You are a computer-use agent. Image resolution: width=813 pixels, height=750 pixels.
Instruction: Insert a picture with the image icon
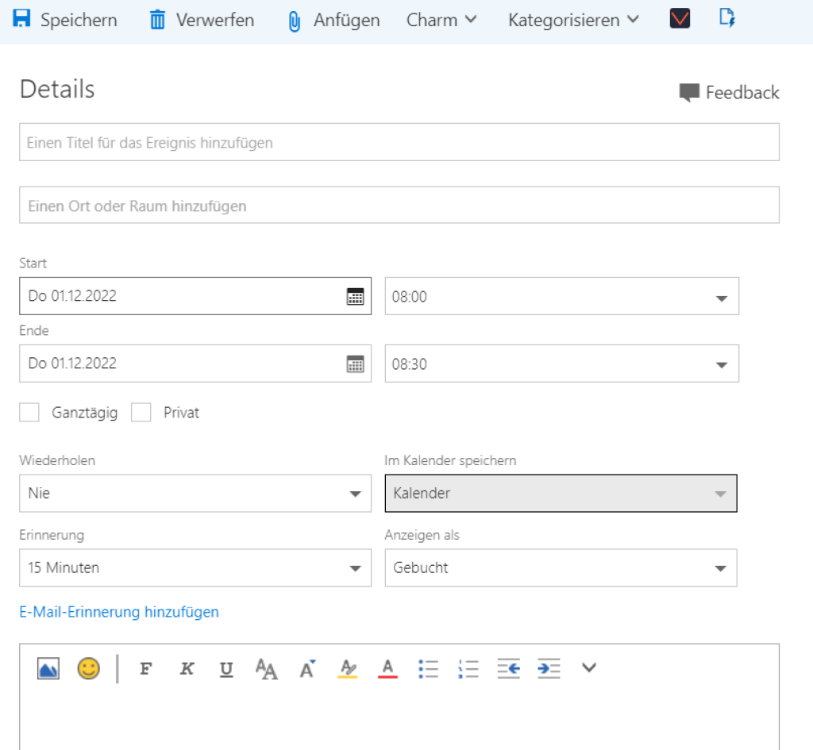pos(48,668)
